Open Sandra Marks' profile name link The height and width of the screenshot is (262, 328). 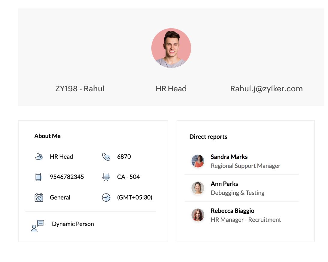[229, 157]
